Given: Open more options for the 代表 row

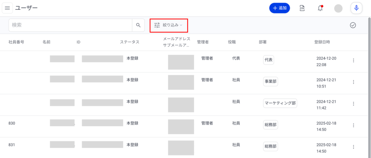Looking at the screenshot, I should coord(354,61).
